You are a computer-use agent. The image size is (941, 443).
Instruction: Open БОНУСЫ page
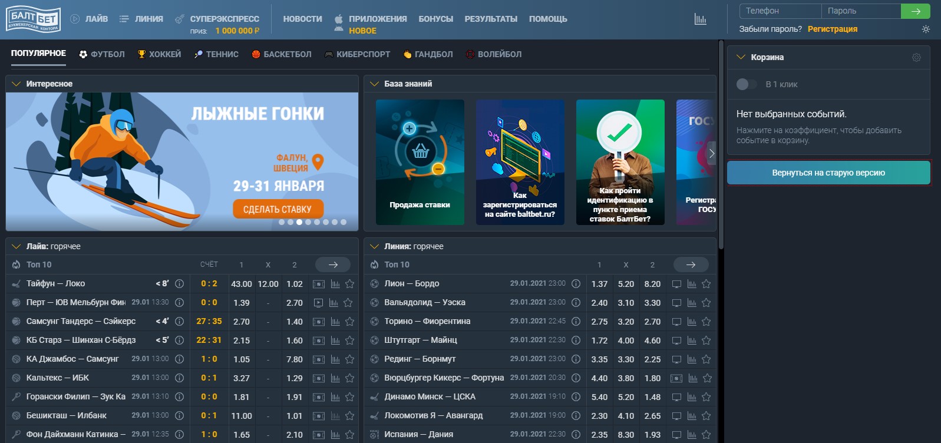tap(436, 19)
